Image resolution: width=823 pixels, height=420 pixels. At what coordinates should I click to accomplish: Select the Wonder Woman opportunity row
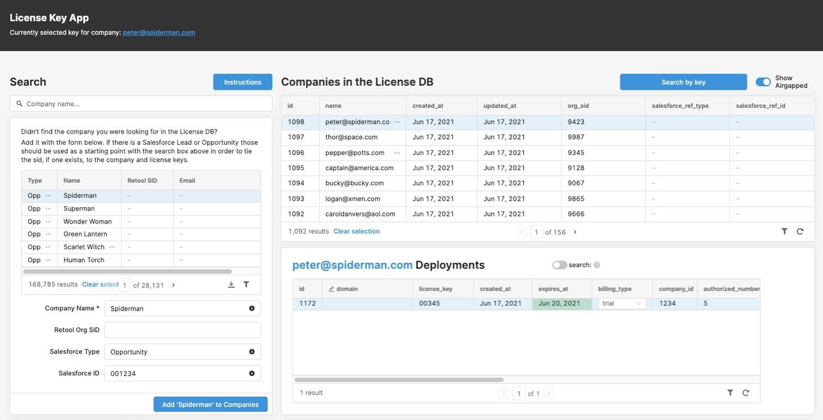(x=88, y=222)
